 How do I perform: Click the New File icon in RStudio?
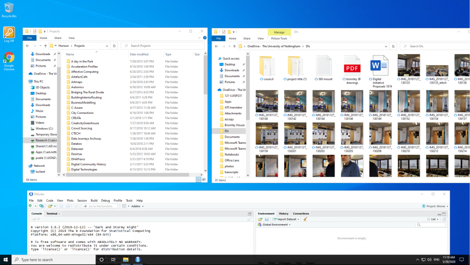coord(30,206)
